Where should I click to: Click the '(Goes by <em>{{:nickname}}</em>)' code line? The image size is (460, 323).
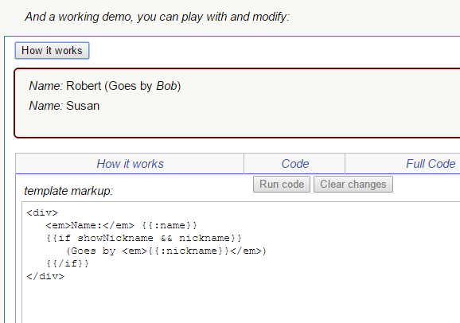[x=166, y=251]
